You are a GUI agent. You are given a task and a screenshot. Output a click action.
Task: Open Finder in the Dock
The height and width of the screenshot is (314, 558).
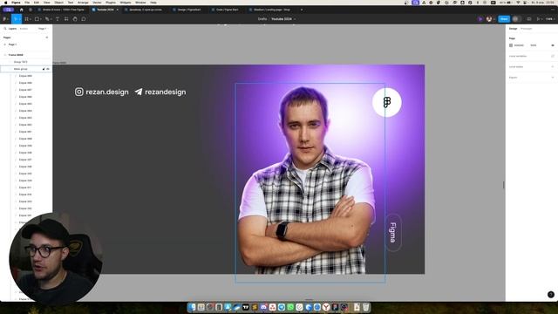192,307
